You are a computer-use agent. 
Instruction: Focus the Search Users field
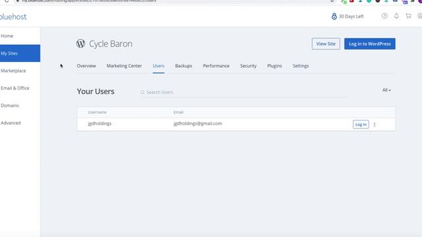(243, 92)
